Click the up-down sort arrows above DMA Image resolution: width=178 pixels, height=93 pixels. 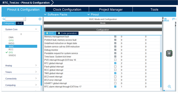pyautogui.click(x=21, y=34)
